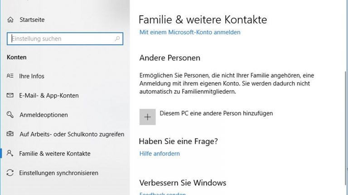Open Ihre Infos settings page
This screenshot has width=348, height=195.
coord(32,76)
